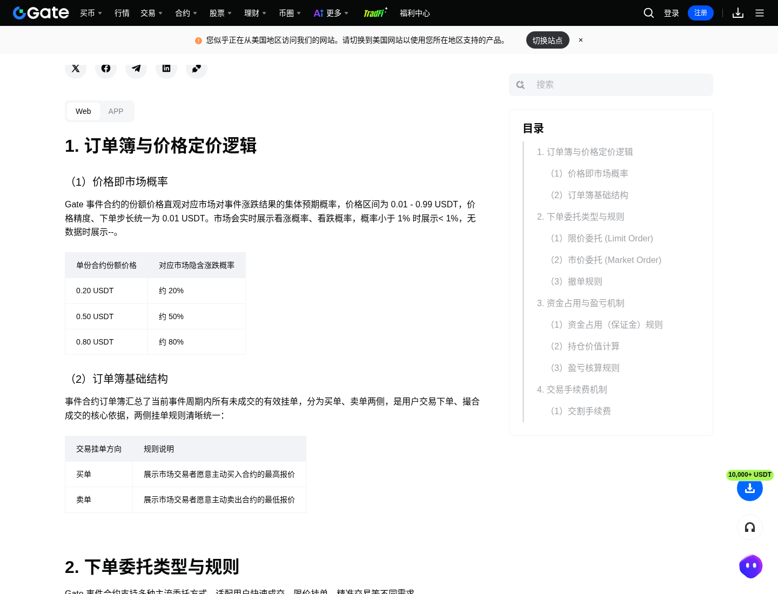
Task: Expand the 买币 dropdown menu
Action: tap(91, 13)
